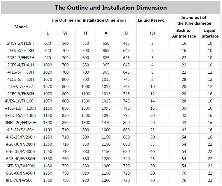Screen dimensions: 222x186
Task: Click the table title 'The Outline and Installation Dimension'
Action: 111,8
